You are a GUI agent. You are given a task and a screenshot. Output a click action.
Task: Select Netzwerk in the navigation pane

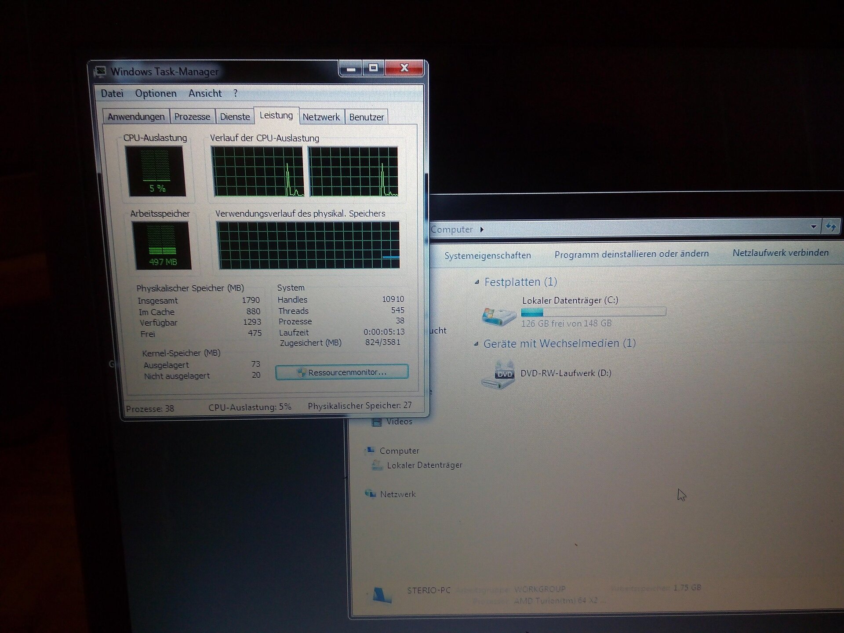coord(397,494)
